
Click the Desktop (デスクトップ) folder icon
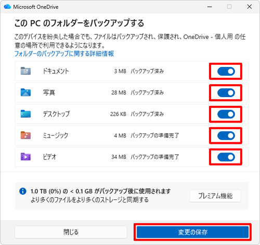pyautogui.click(x=25, y=114)
